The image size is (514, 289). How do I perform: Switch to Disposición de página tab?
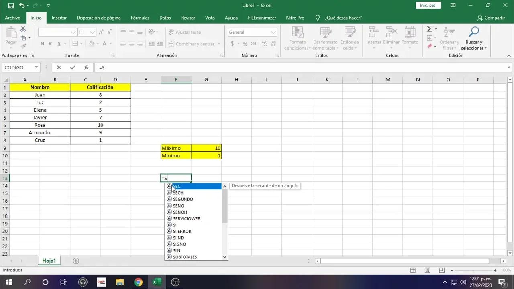[99, 18]
